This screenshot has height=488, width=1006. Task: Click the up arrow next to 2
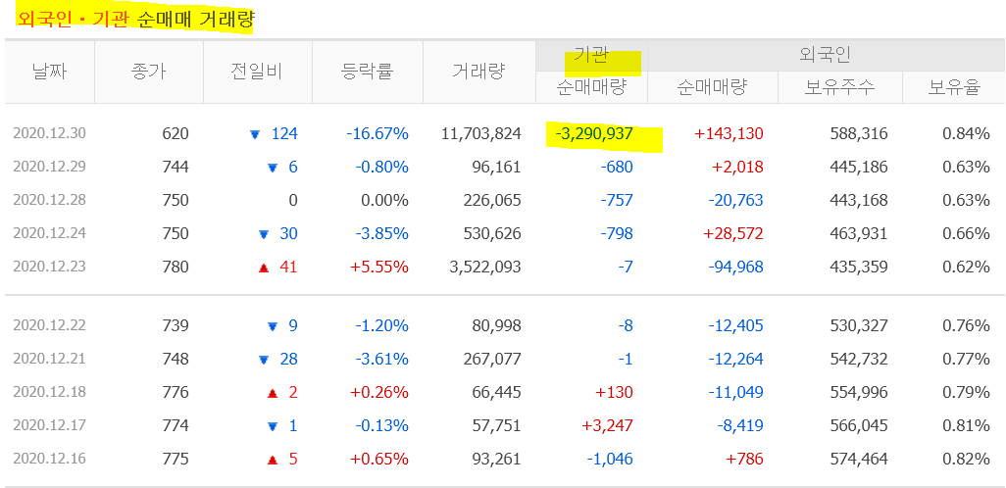(272, 393)
